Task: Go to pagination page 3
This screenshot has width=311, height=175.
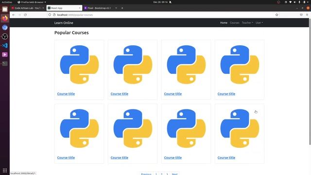Action: (167, 174)
